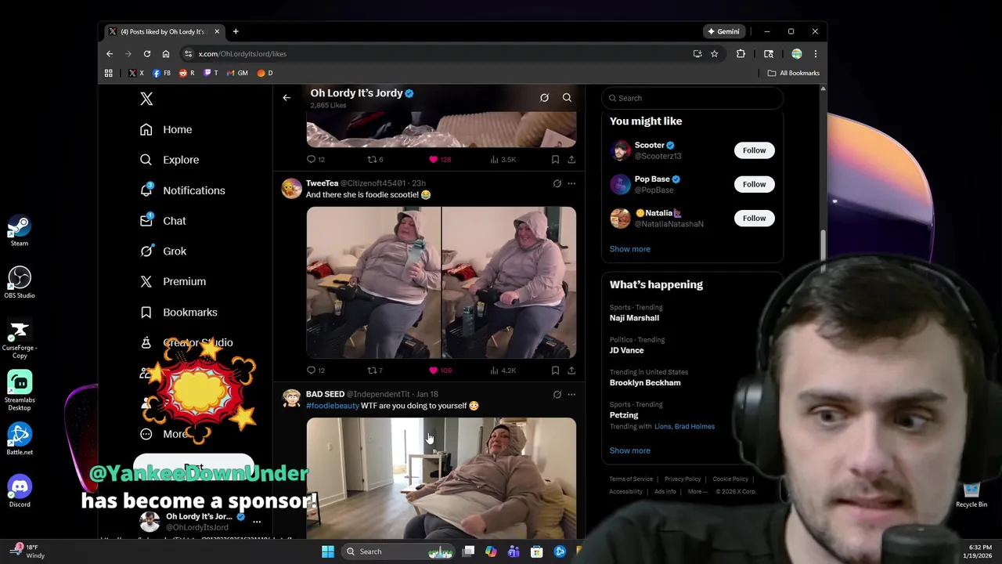Open the FB bookmark
1002x564 pixels.
tap(161, 73)
